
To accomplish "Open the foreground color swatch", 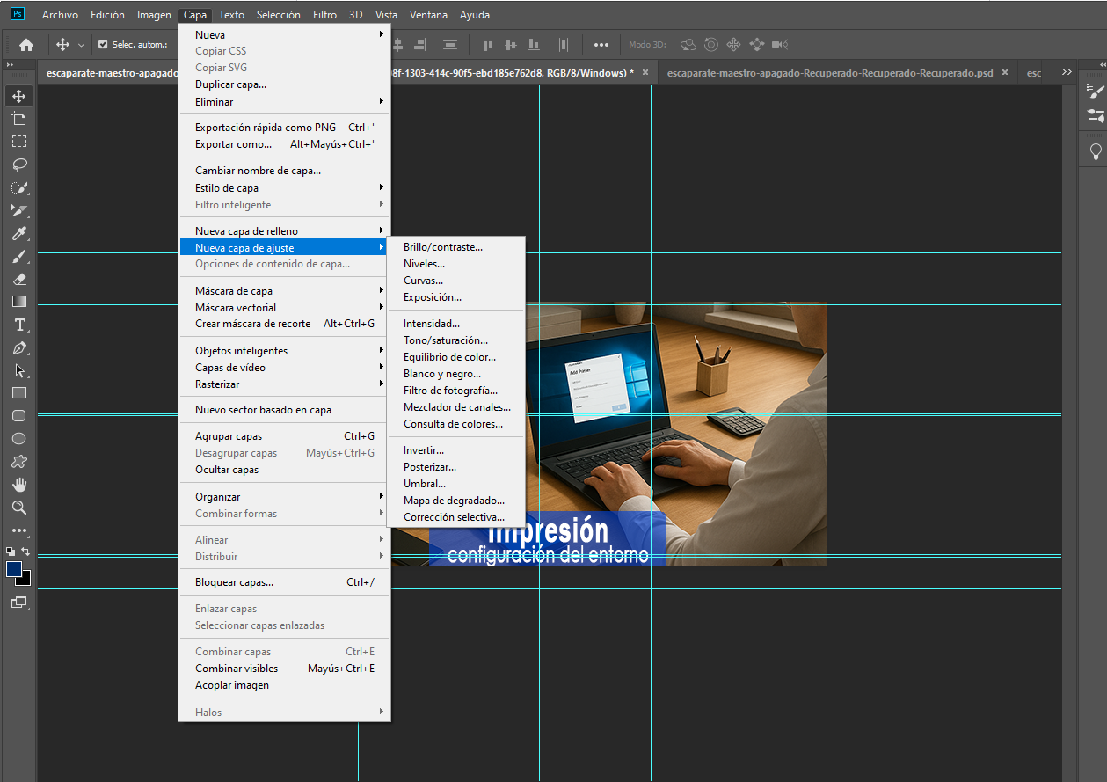I will pos(13,569).
